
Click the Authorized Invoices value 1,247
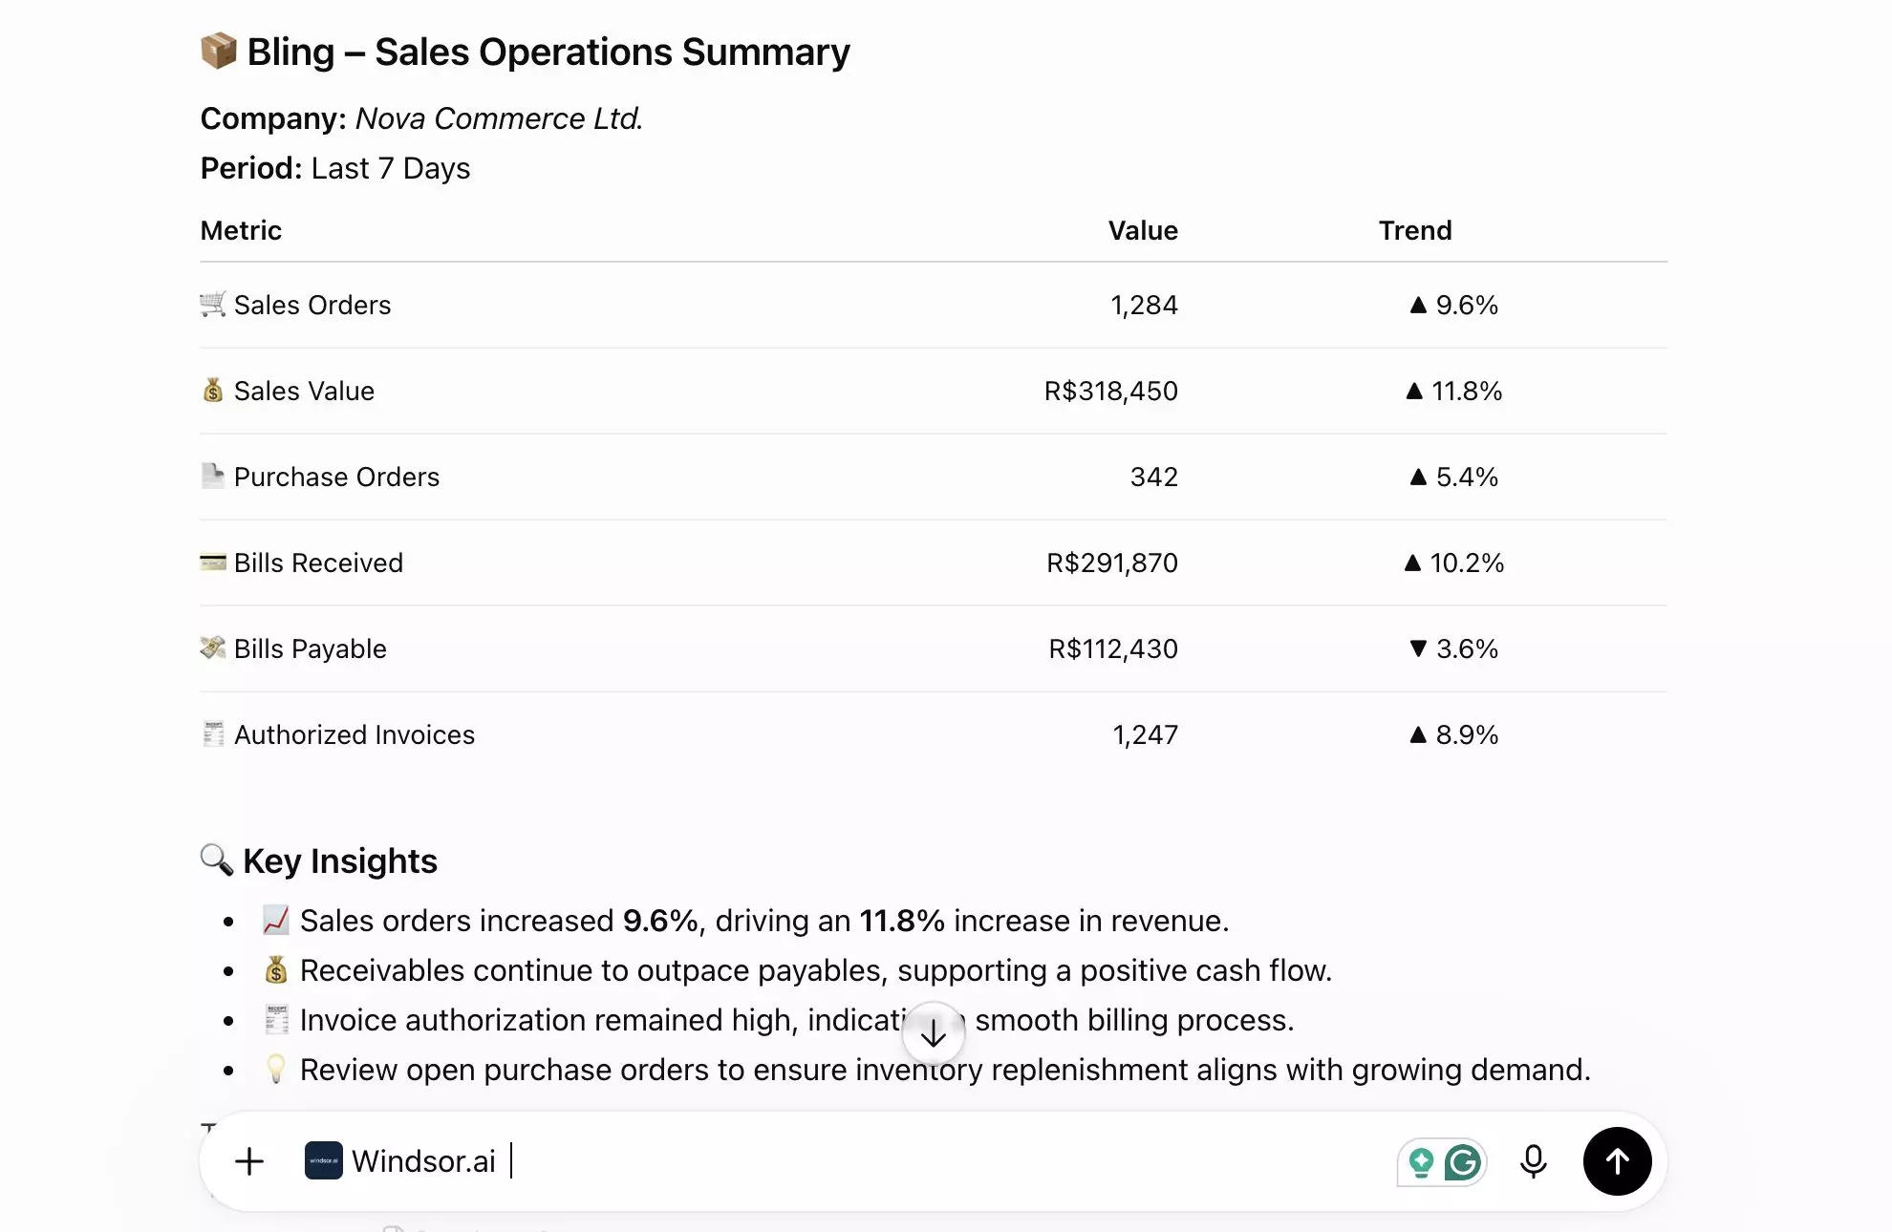coord(1145,734)
